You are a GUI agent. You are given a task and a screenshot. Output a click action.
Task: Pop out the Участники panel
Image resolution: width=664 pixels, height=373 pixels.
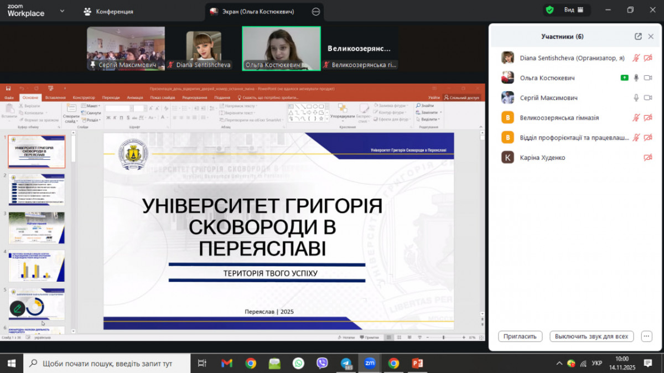point(638,37)
